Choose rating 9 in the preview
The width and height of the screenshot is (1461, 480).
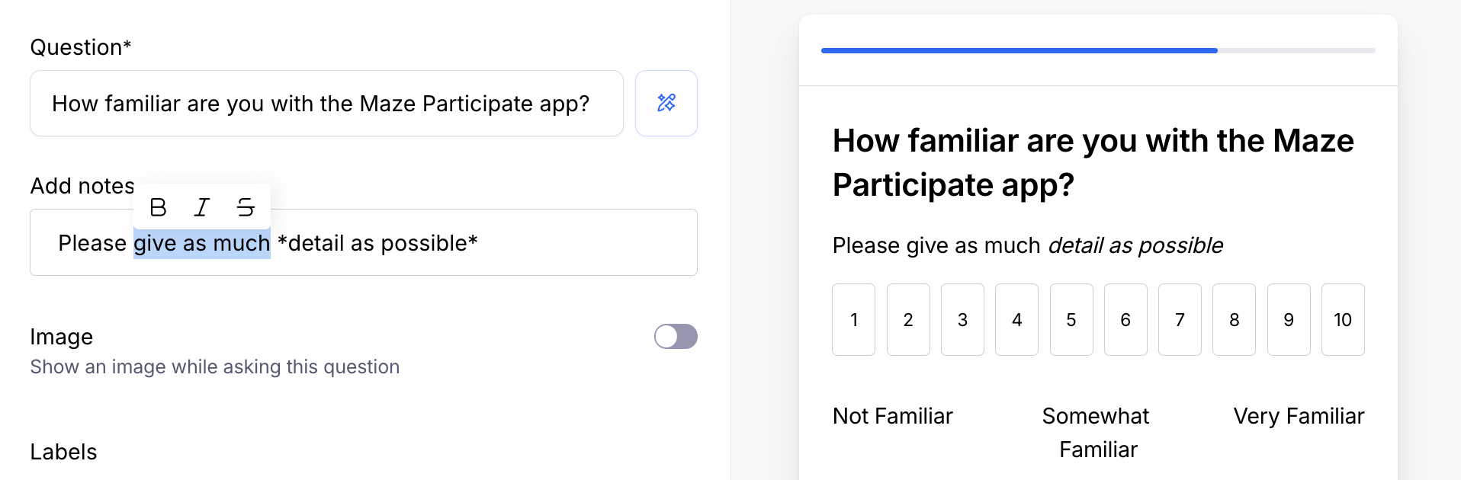pos(1289,320)
